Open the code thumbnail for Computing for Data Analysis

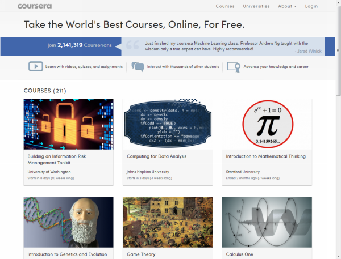pyautogui.click(x=168, y=124)
